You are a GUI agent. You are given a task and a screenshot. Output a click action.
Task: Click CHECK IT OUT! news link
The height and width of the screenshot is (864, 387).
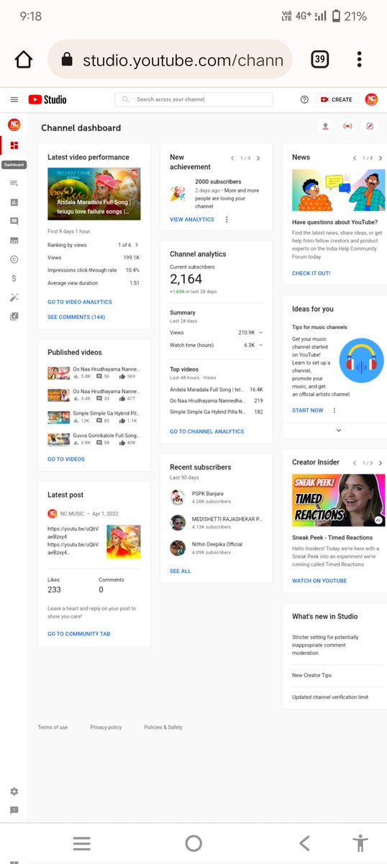(311, 274)
